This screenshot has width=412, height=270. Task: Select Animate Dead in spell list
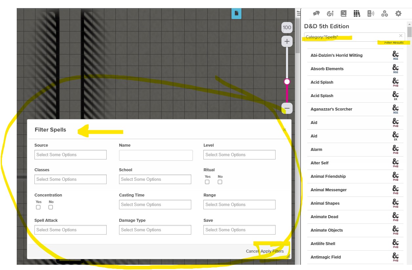pos(324,217)
